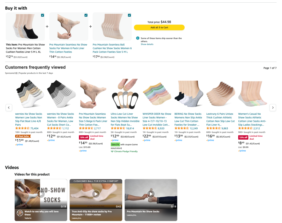
Task: Go to previous carousel page
Action: [x=9, y=107]
